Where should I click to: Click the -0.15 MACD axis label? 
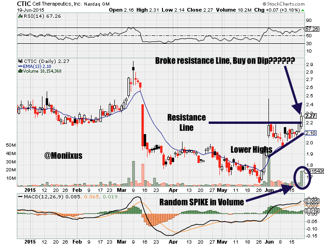[311, 236]
